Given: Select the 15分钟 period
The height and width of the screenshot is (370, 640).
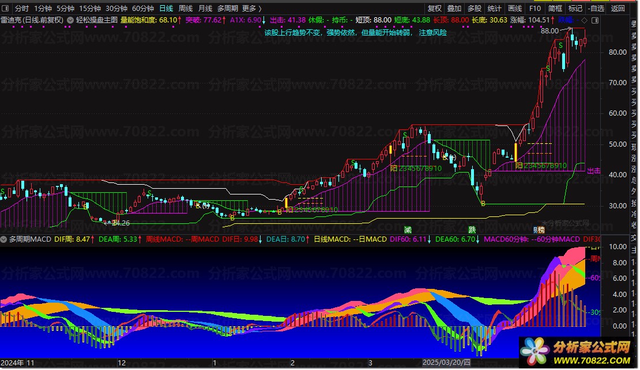Looking at the screenshot, I should [x=89, y=8].
